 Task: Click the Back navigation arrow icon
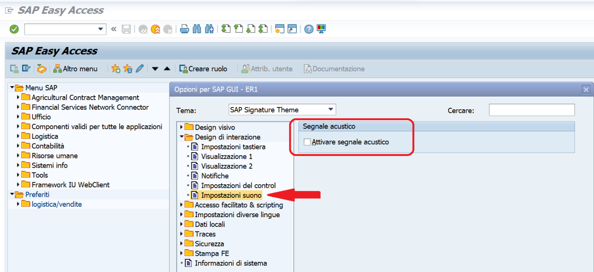coord(143,29)
